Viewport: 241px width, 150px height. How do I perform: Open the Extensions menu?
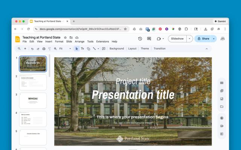pyautogui.click(x=102, y=42)
